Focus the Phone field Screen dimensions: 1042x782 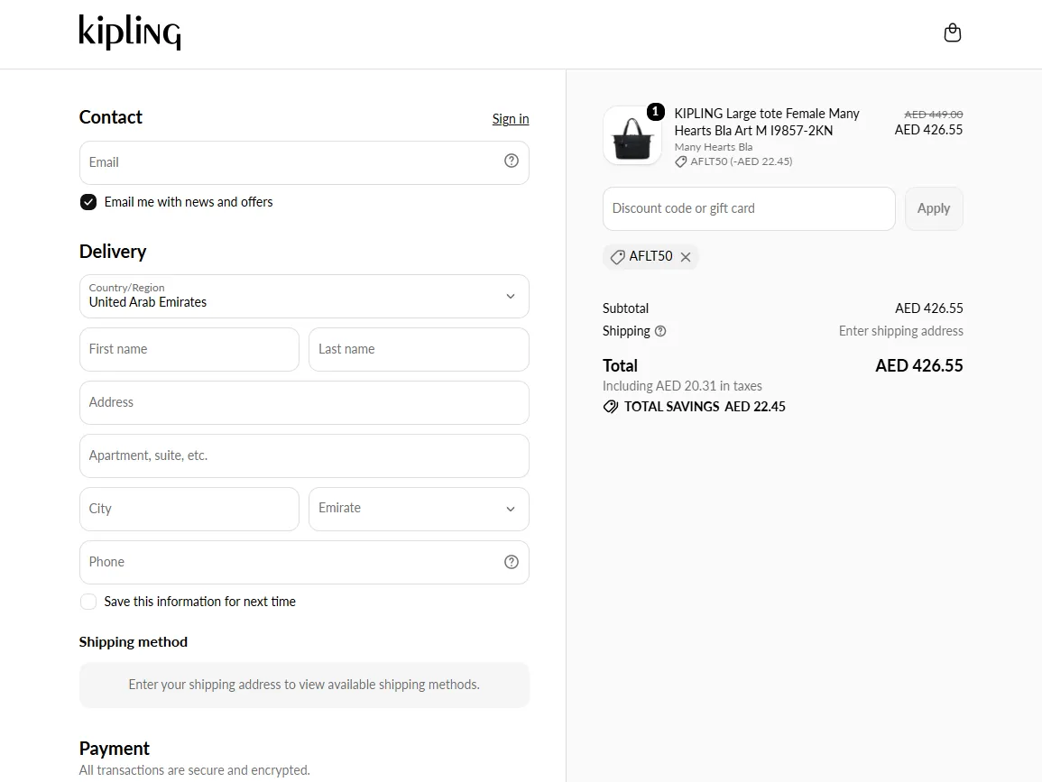[x=304, y=562]
